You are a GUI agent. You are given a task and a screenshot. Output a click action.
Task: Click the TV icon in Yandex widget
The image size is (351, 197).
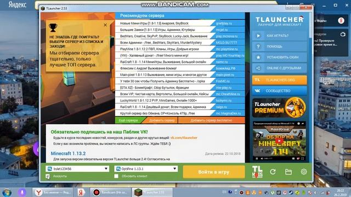tap(343, 34)
